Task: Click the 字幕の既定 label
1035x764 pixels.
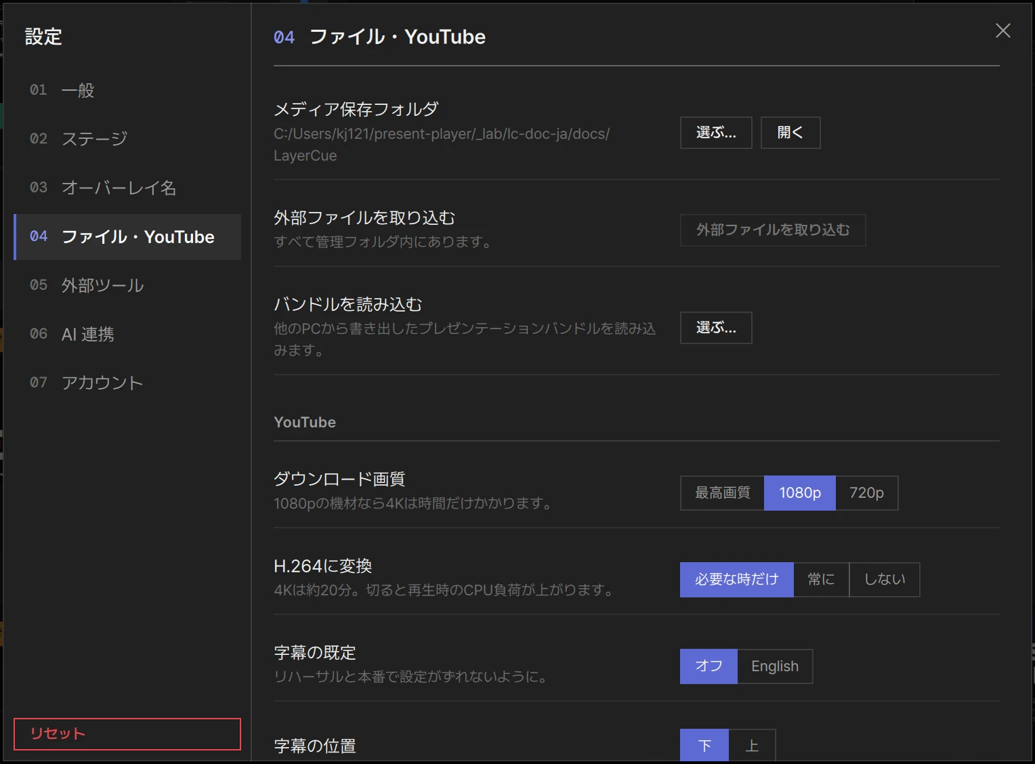Action: [315, 652]
